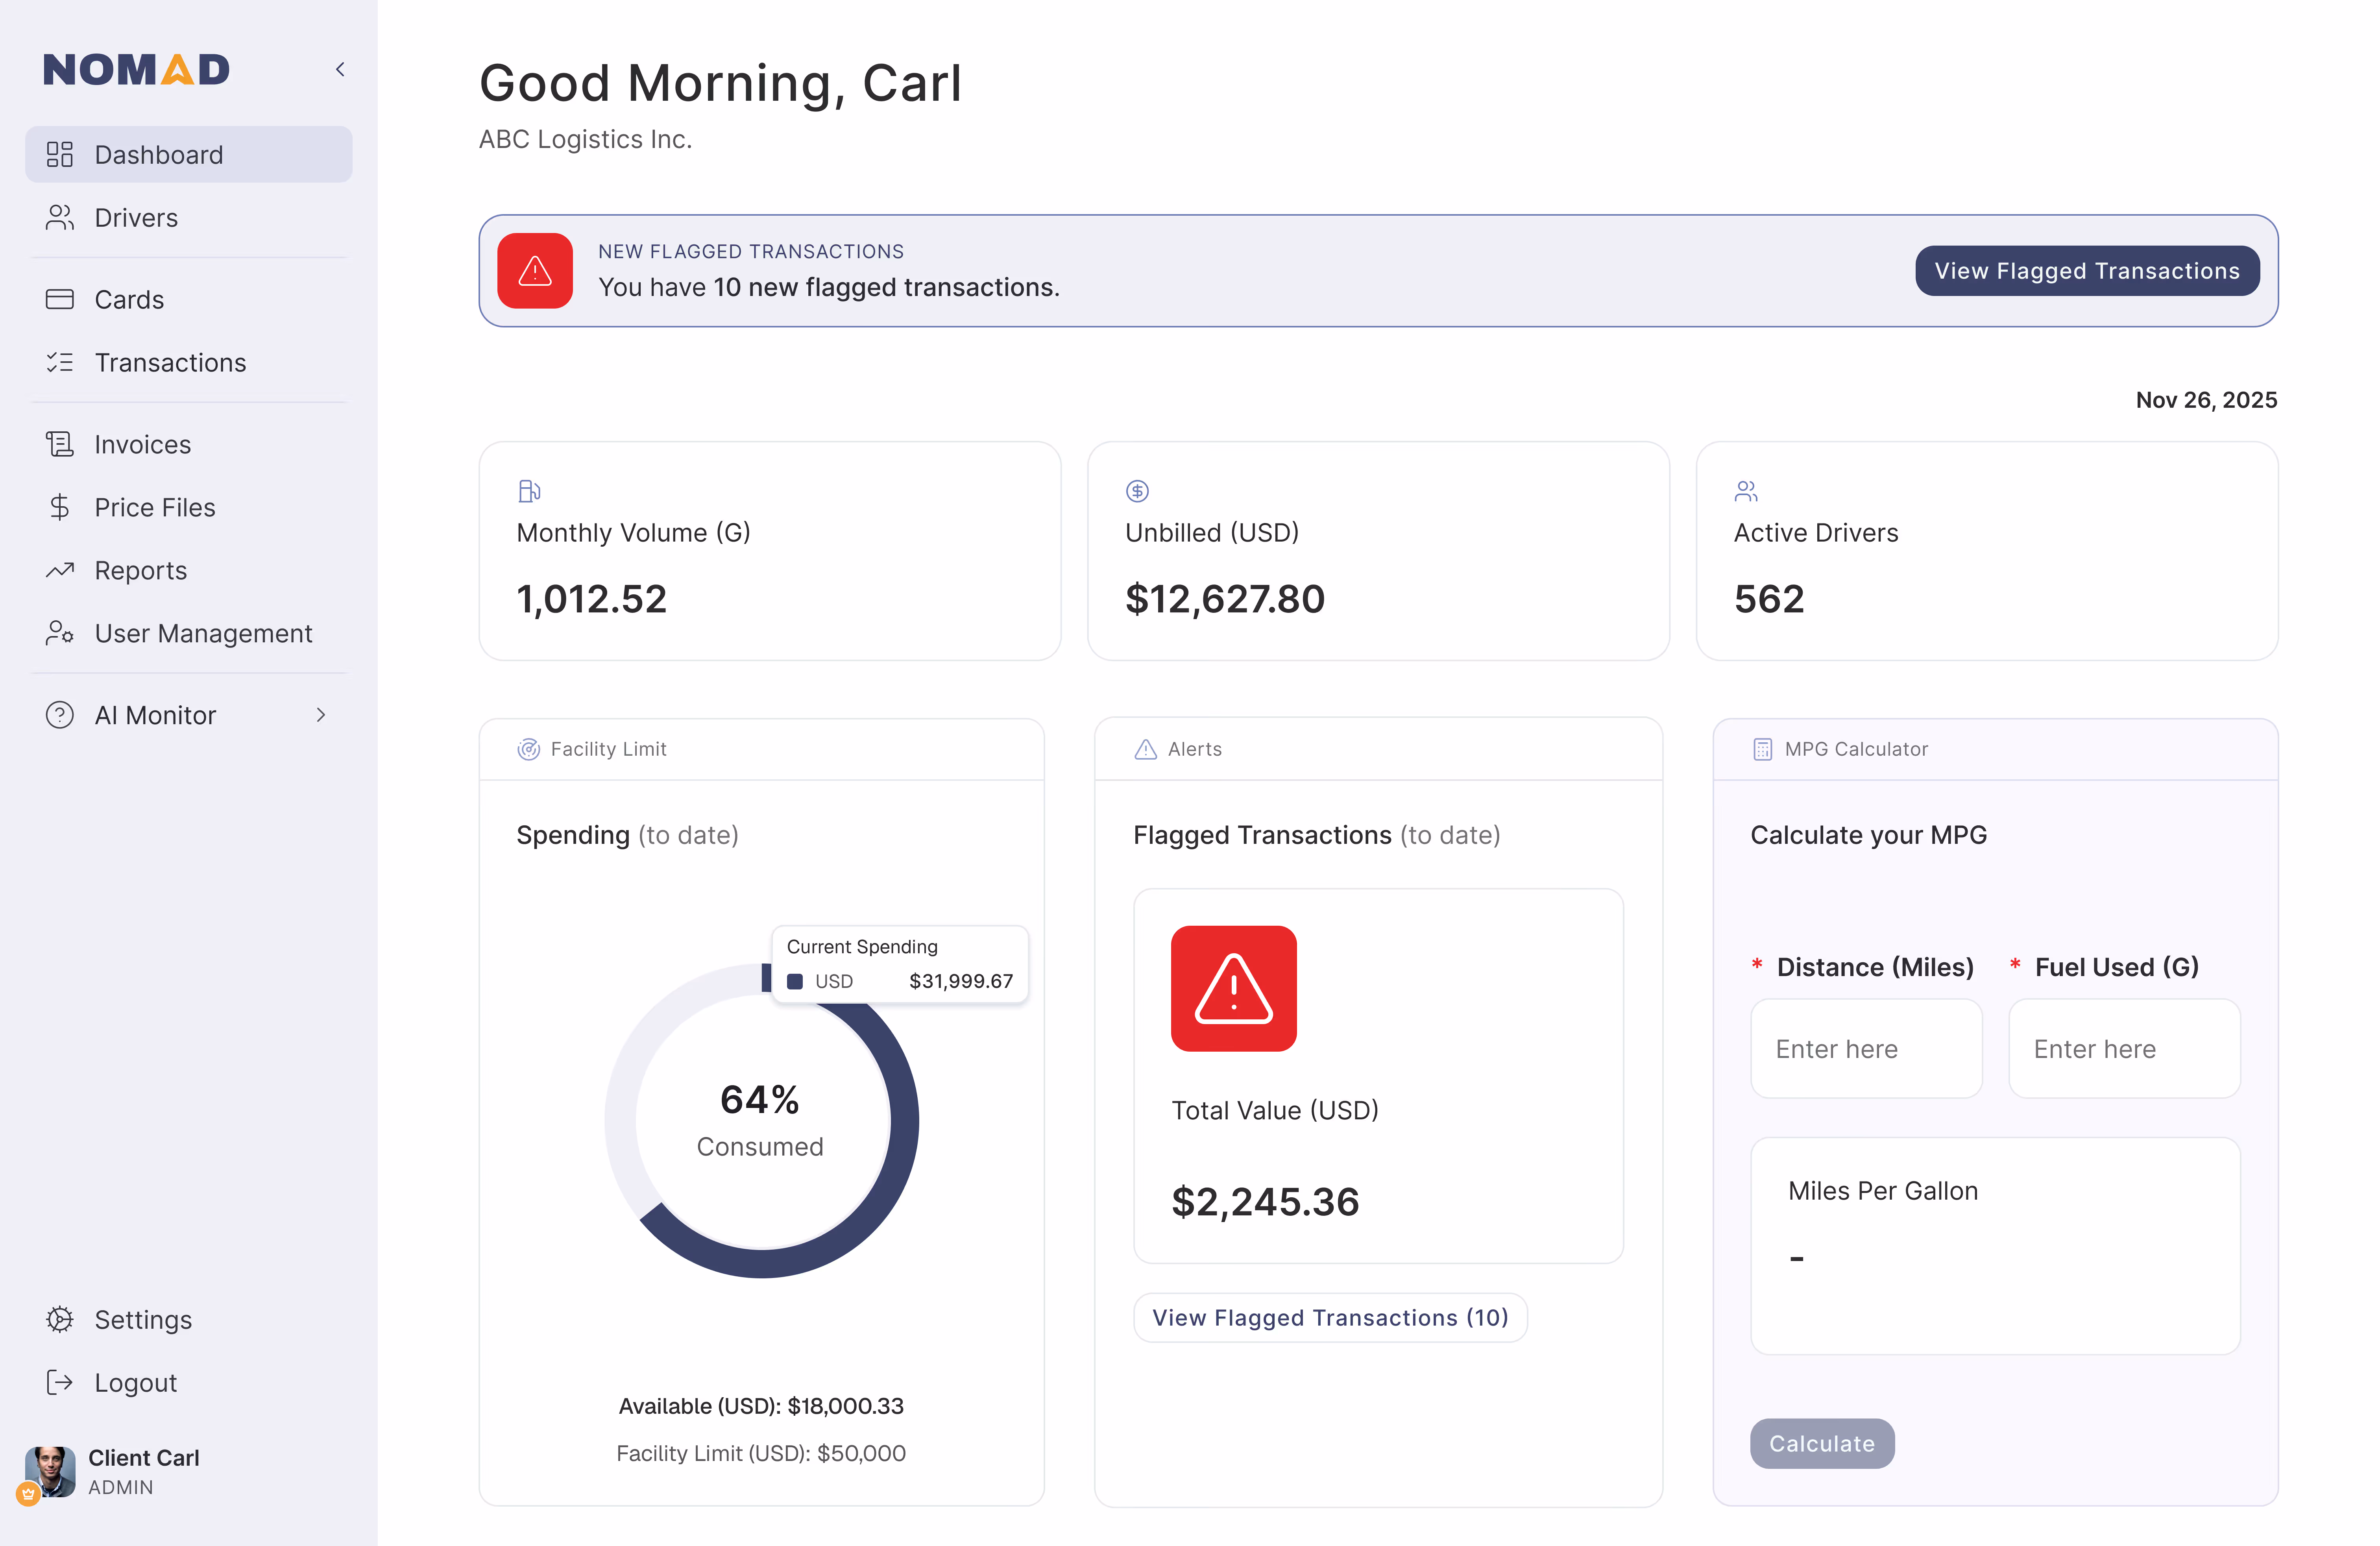This screenshot has width=2380, height=1546.
Task: Click the Invoices document icon
Action: (60, 444)
